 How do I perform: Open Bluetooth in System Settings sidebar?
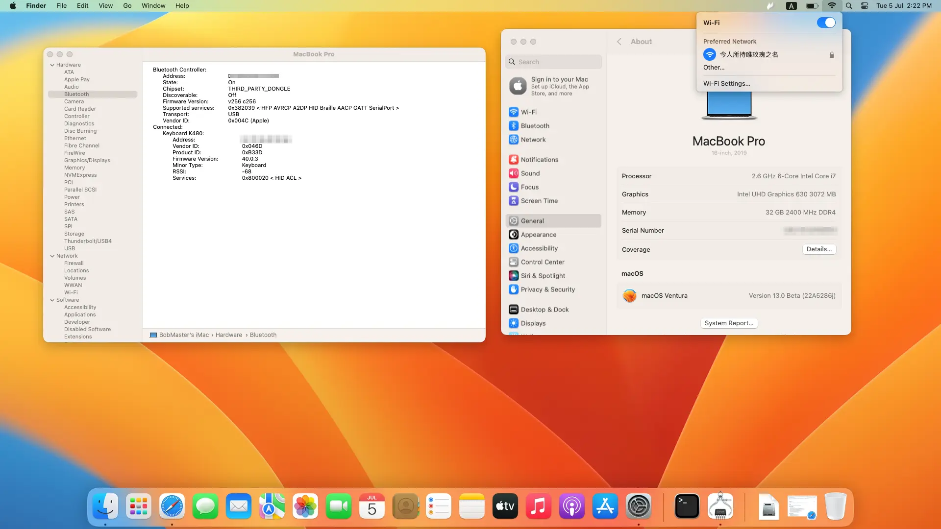[x=553, y=126]
